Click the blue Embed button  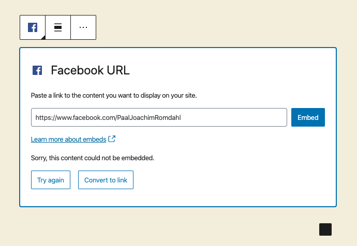click(308, 117)
